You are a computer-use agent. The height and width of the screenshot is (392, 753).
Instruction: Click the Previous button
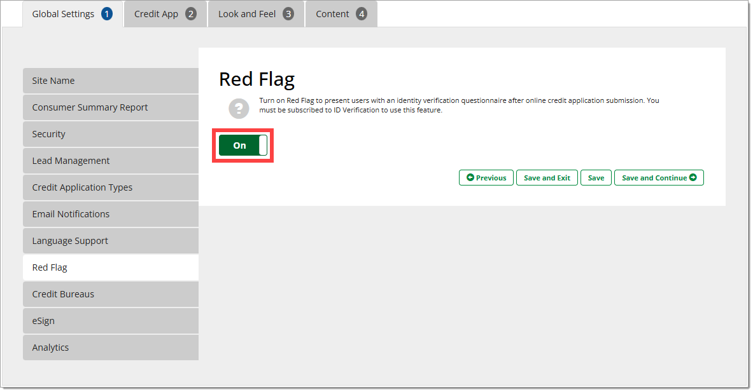(486, 178)
